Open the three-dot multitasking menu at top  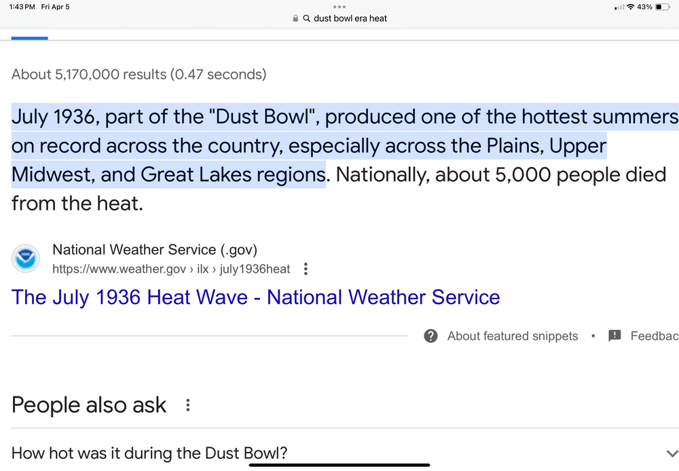[339, 7]
